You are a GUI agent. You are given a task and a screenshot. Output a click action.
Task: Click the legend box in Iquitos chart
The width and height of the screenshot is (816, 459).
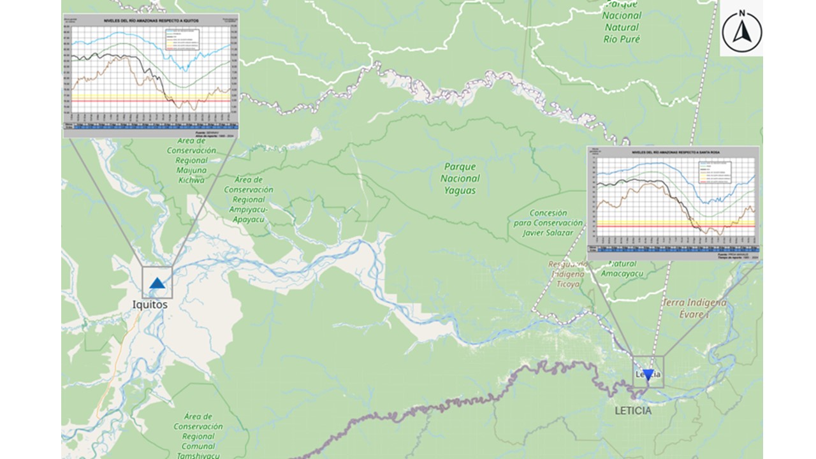[183, 40]
